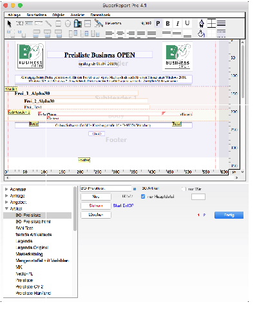This screenshot has width=257, height=309.
Task: Open the Bearbeiten menu
Action: point(36,15)
